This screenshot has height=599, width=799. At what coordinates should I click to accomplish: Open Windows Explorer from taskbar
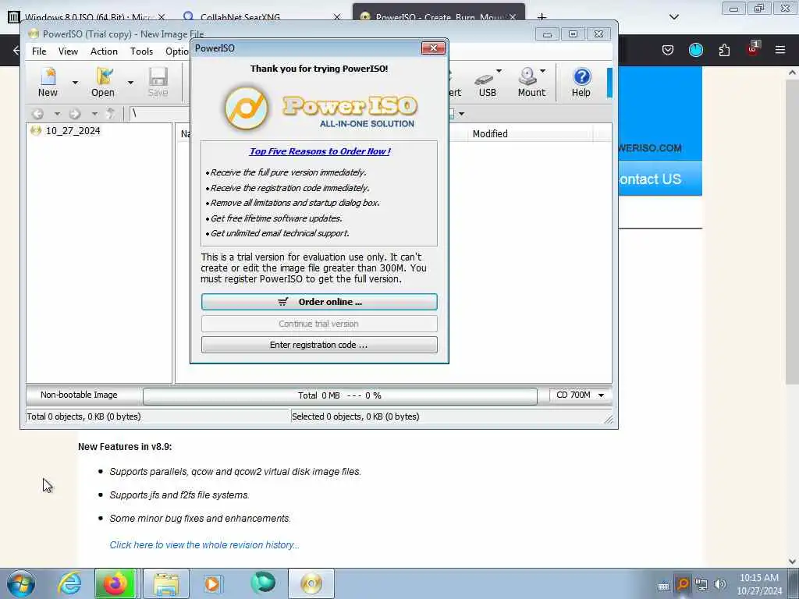[x=166, y=583]
